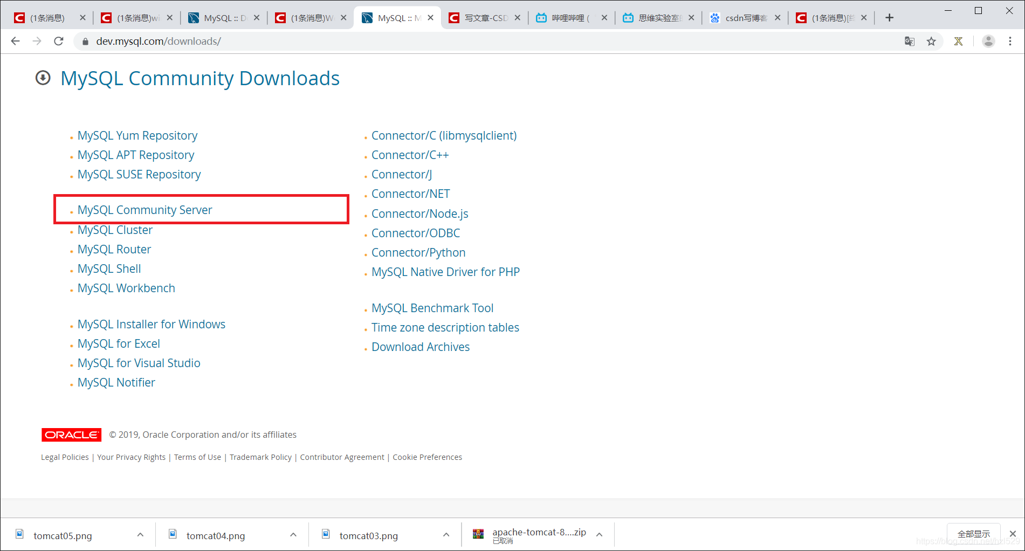Open MySQL for Visual Studio link
1025x551 pixels.
click(139, 363)
